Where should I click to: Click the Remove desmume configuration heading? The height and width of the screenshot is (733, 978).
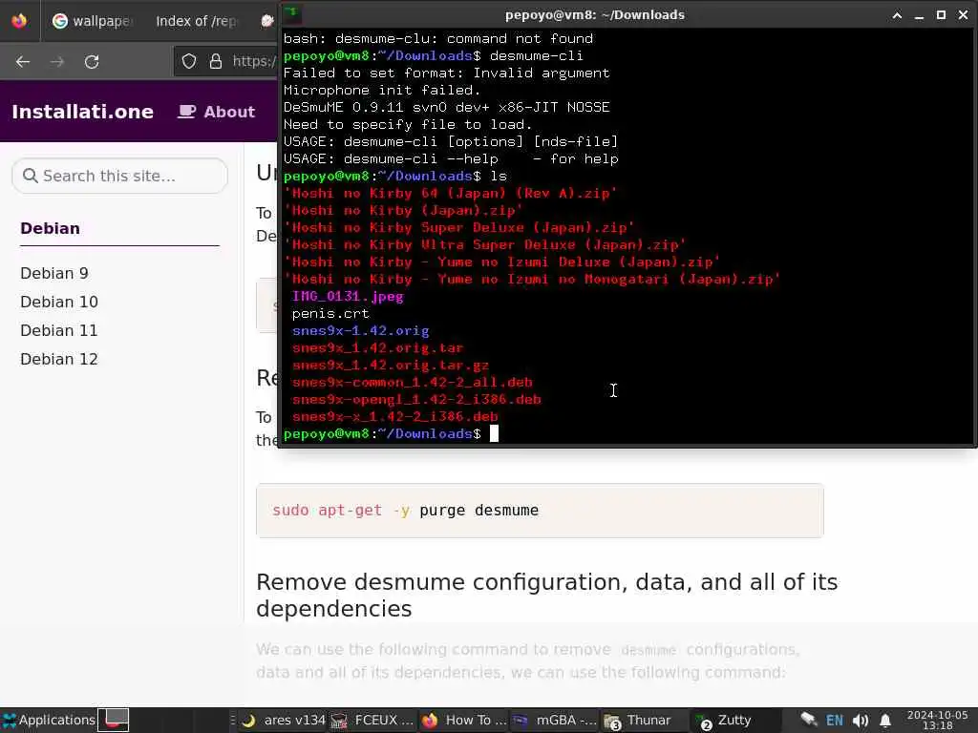(547, 595)
